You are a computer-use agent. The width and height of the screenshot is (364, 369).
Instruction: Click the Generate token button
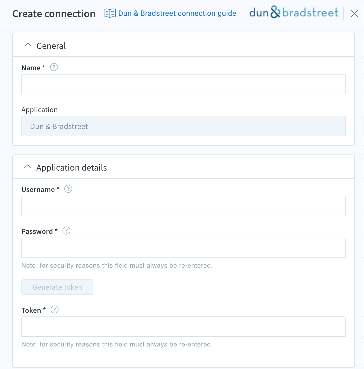57,287
